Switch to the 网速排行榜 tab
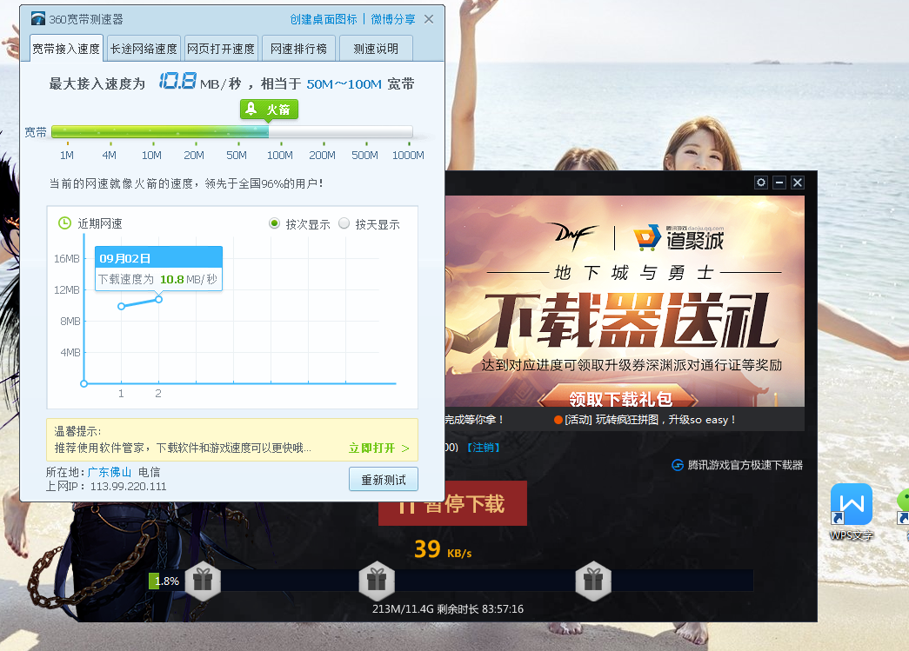 coord(298,49)
